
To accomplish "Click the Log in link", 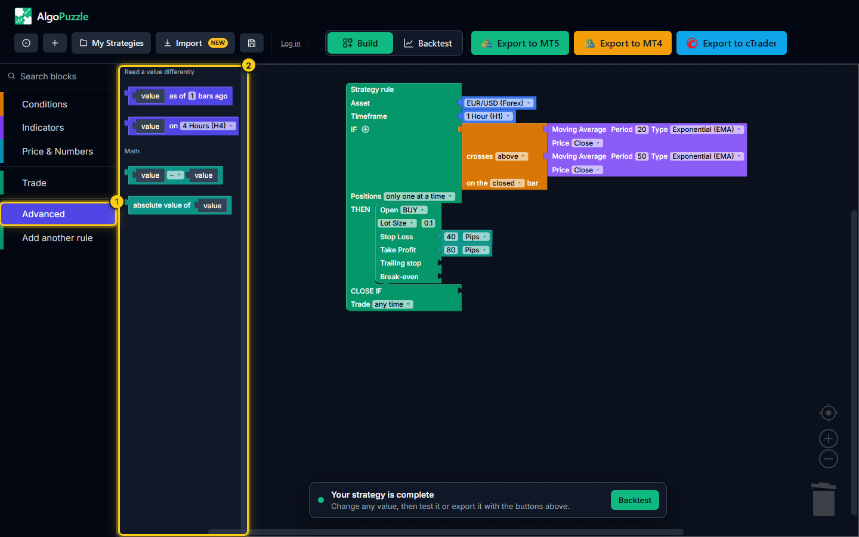I will coord(291,44).
